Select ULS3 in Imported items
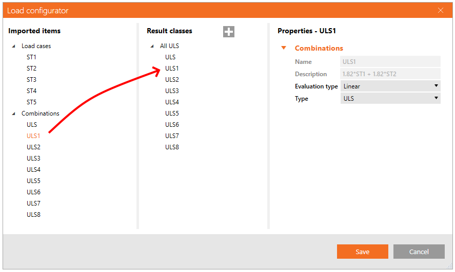Viewport: 455px width, 272px height. tap(33, 158)
